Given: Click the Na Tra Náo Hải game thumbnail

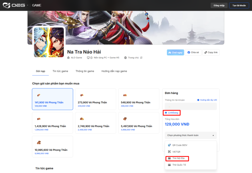Looking at the screenshot, I should [49, 42].
